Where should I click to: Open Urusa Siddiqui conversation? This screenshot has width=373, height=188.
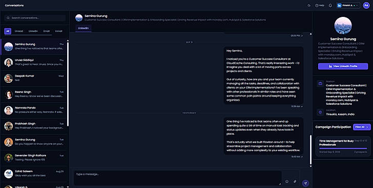point(34,62)
